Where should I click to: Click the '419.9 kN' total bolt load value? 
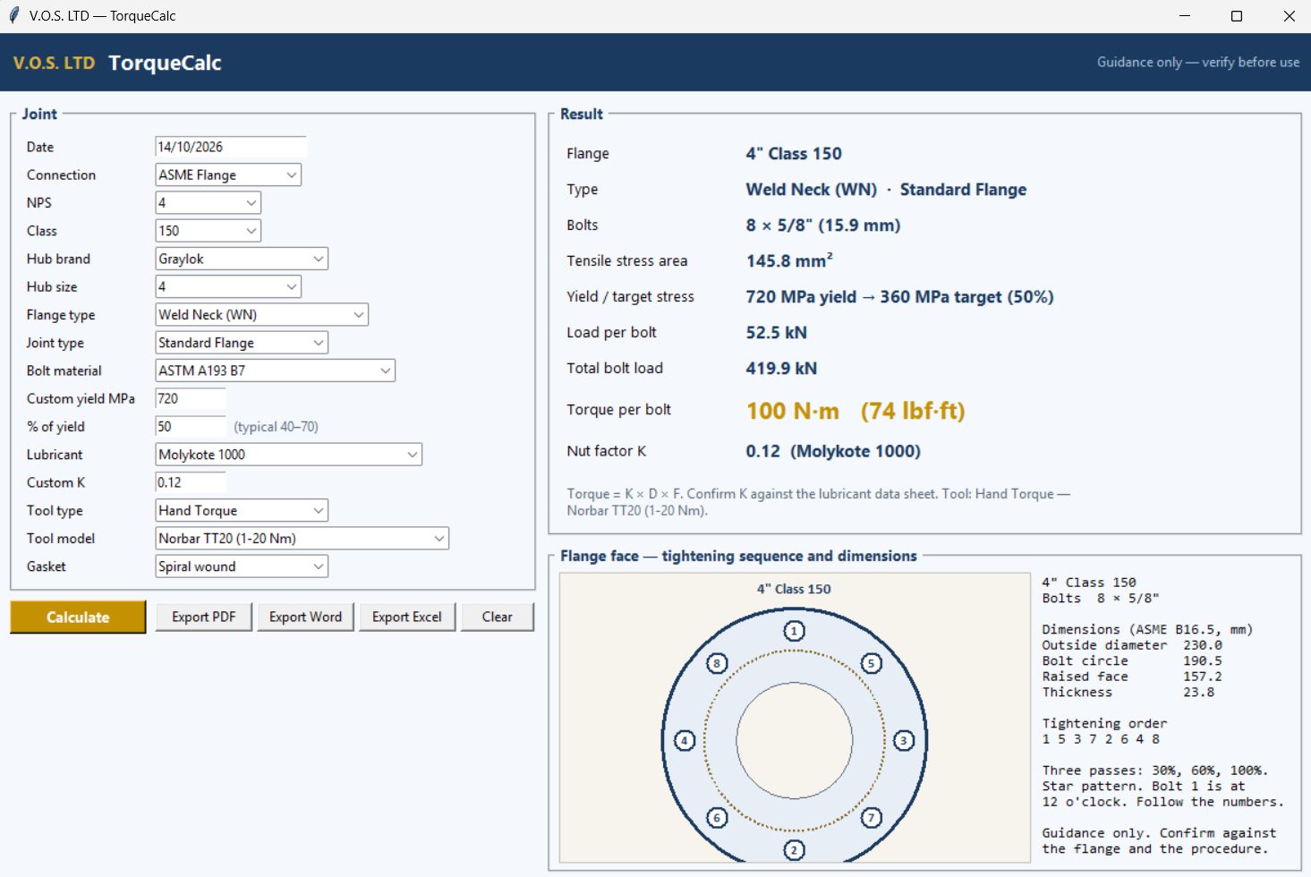(781, 368)
